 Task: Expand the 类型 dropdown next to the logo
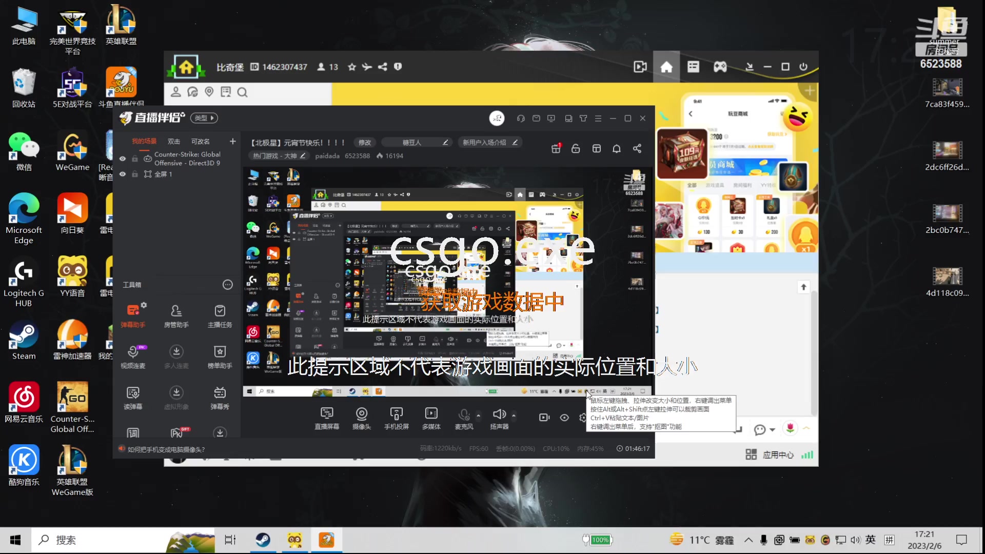click(204, 118)
